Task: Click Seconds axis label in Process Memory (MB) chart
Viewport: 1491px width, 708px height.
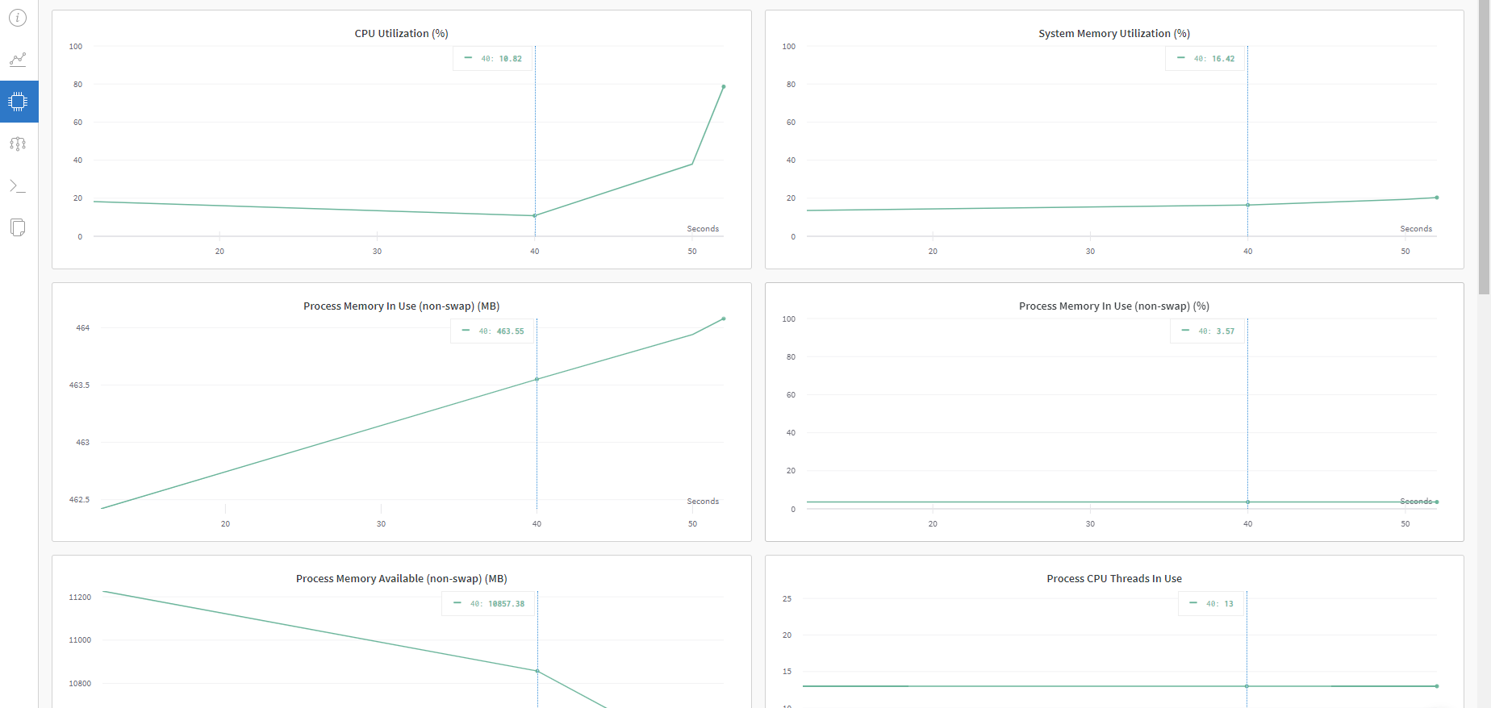Action: [703, 502]
